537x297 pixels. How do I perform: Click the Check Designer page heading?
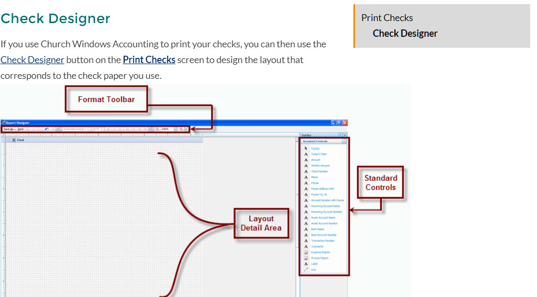[55, 18]
